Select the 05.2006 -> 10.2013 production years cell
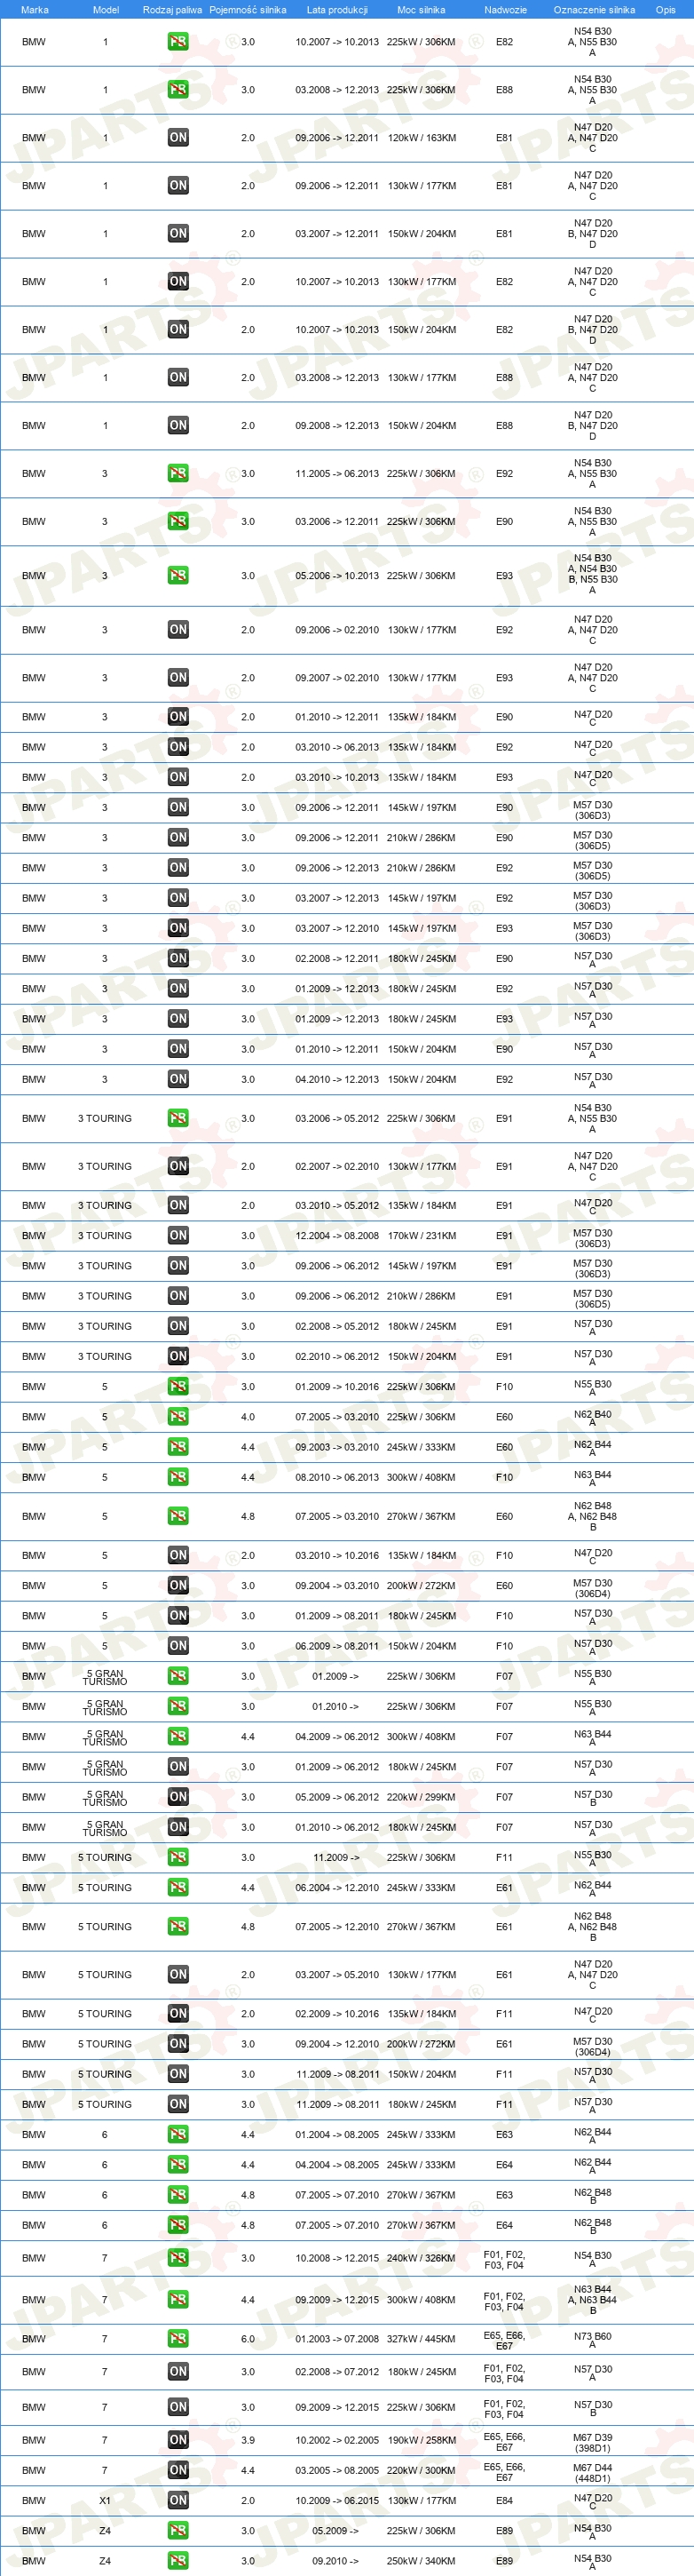 [336, 576]
